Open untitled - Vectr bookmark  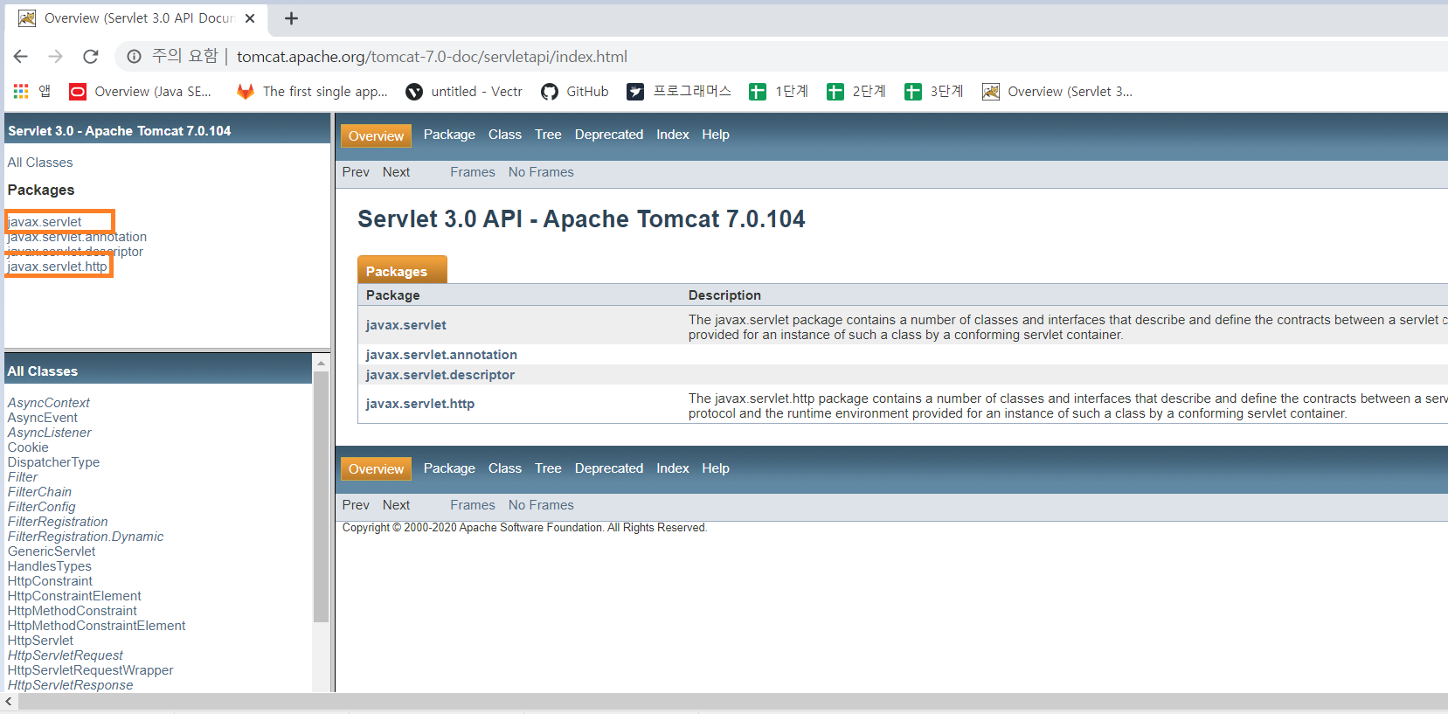[464, 92]
